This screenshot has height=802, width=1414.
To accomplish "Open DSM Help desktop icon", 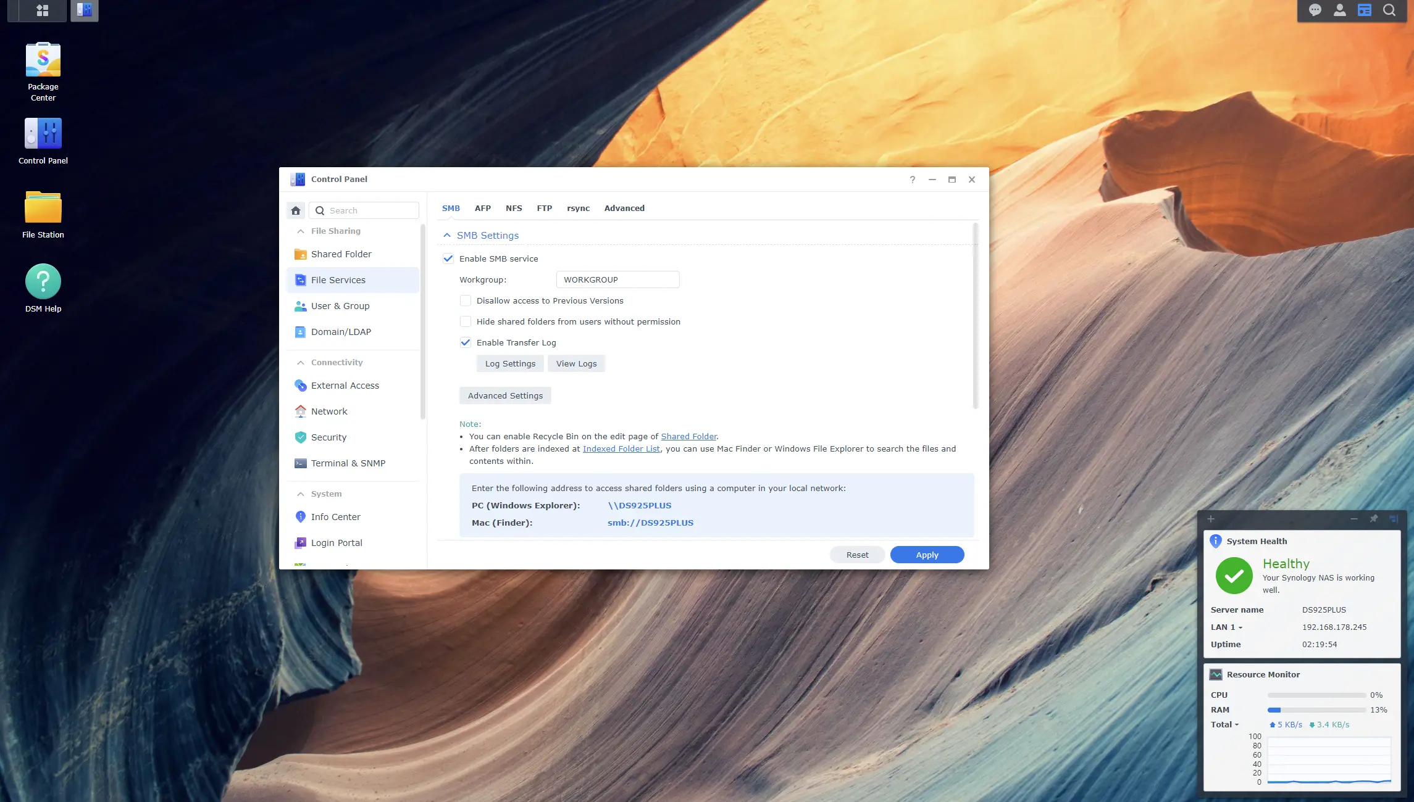I will click(43, 282).
